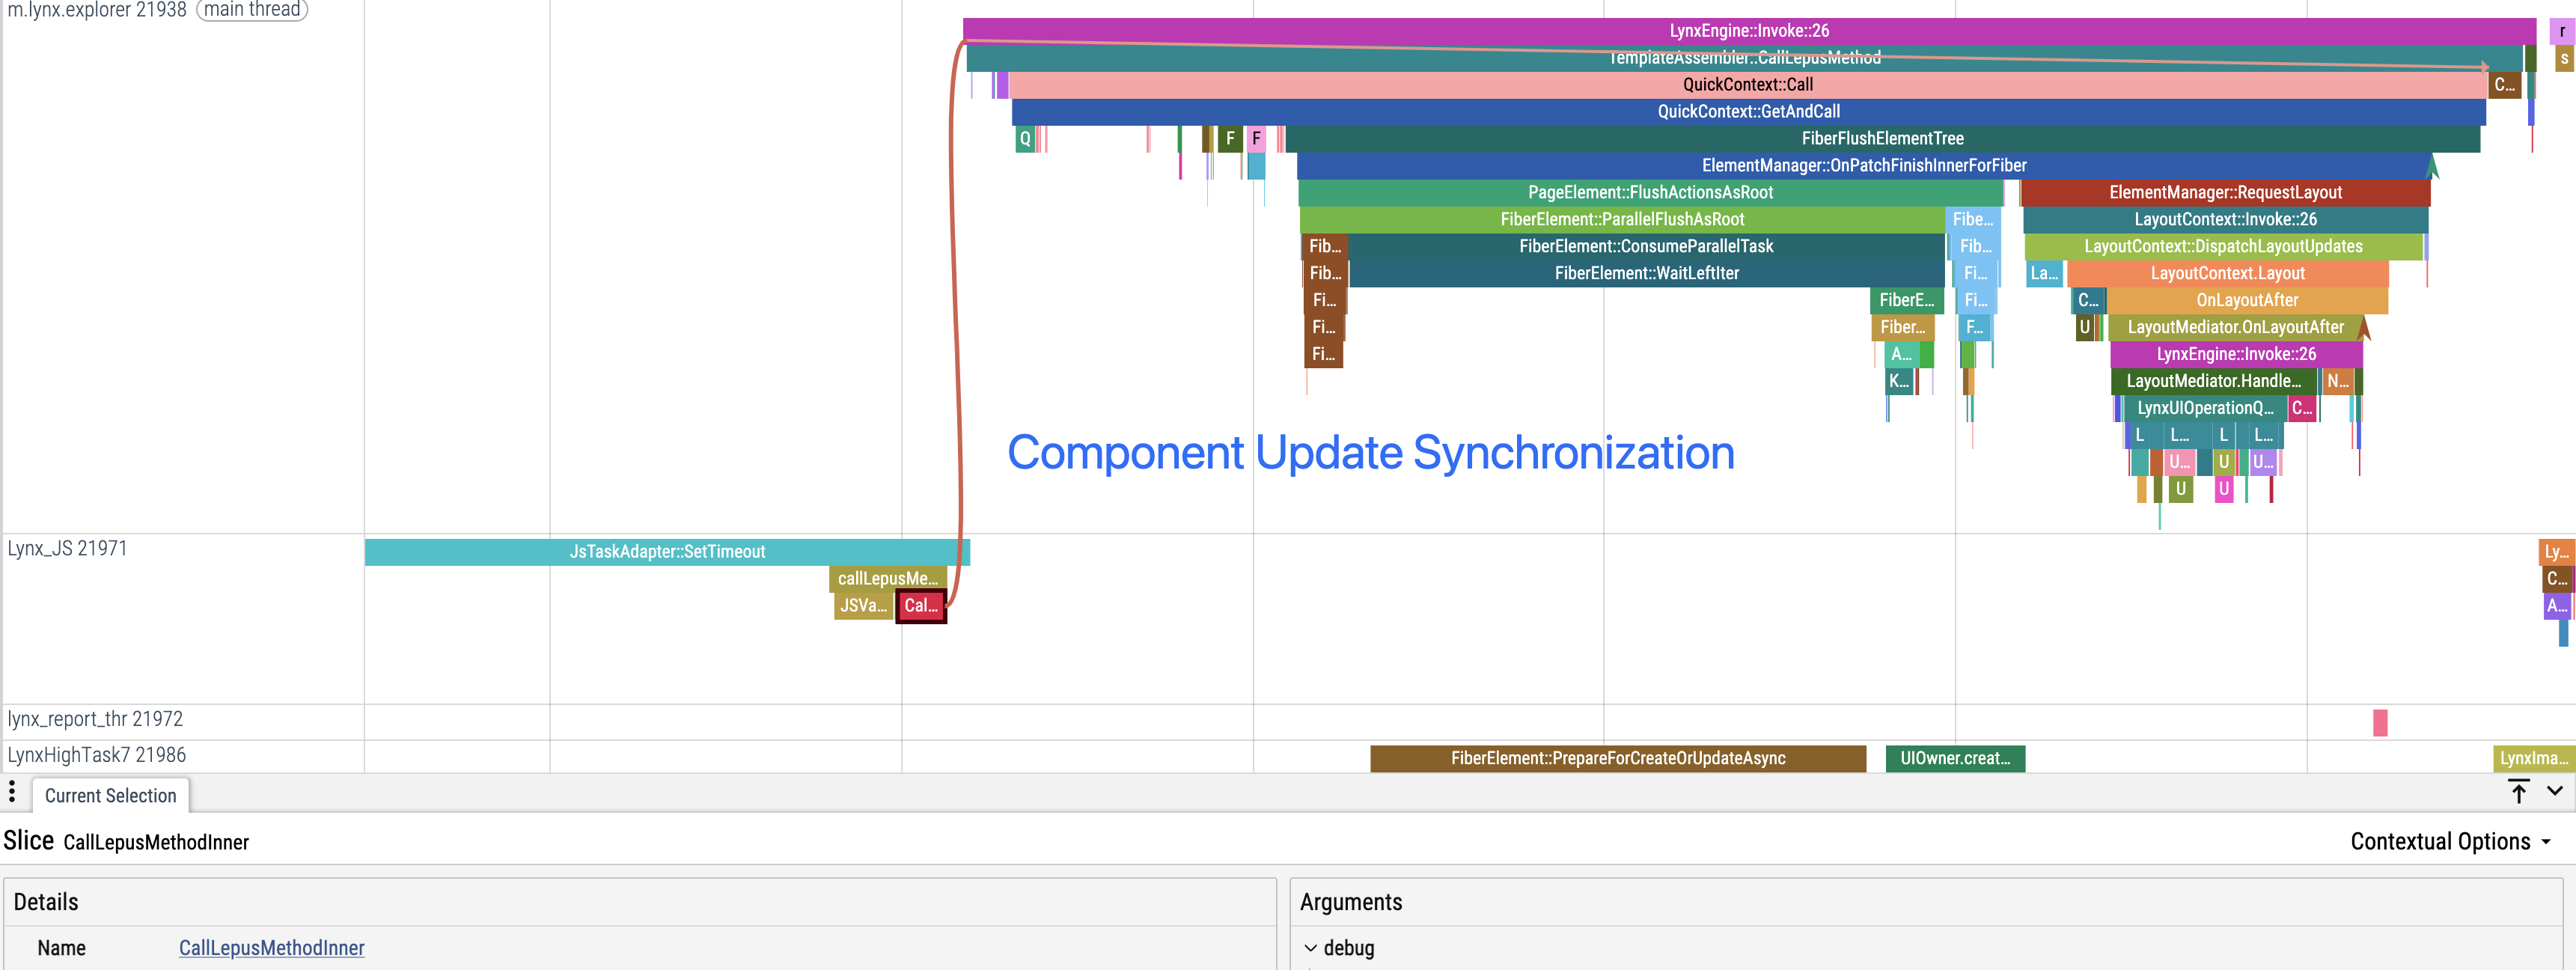Collapse the details panel using chevron-down icon
The width and height of the screenshot is (2576, 970).
click(x=2555, y=791)
